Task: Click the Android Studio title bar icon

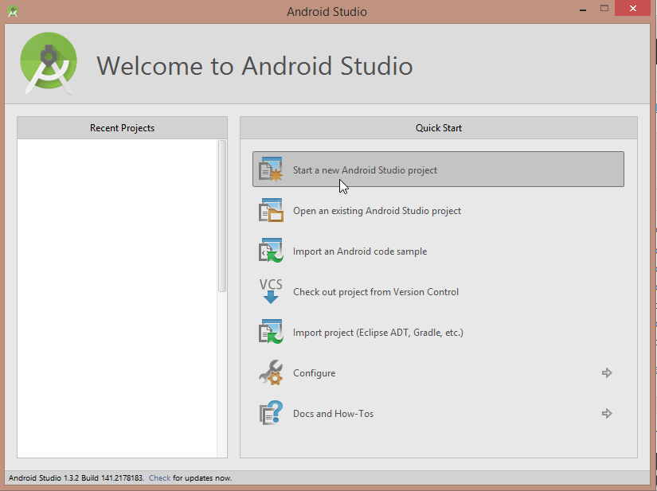Action: pyautogui.click(x=13, y=11)
